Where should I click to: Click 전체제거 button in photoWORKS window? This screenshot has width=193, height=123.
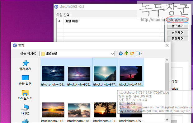point(178,39)
